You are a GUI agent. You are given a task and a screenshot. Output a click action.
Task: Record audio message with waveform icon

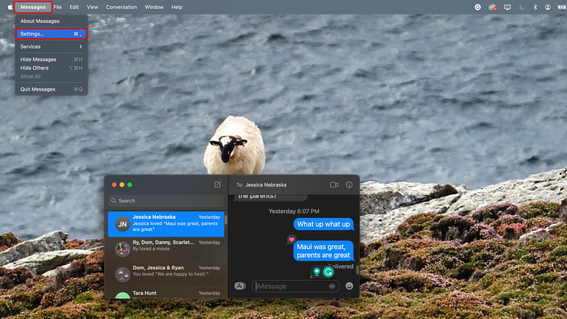pos(332,286)
